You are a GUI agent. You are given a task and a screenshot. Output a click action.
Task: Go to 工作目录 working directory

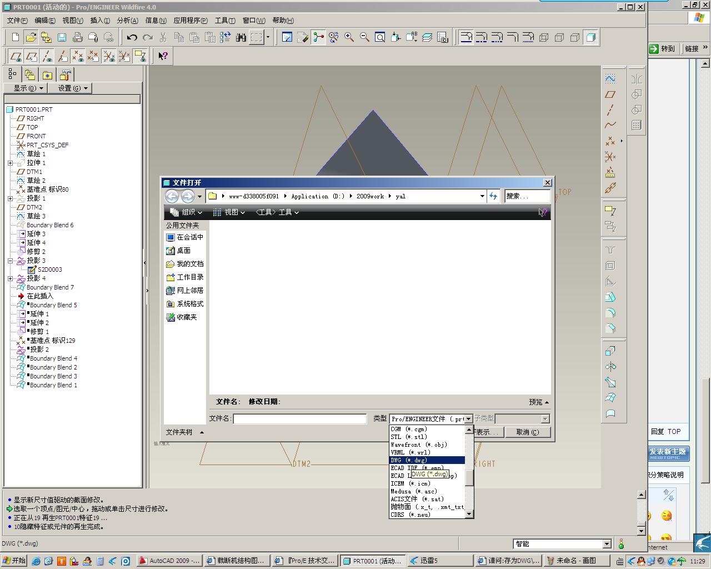tap(185, 277)
